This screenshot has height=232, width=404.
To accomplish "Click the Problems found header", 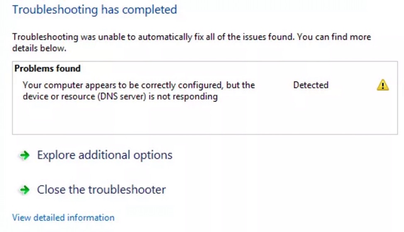I will tap(47, 68).
